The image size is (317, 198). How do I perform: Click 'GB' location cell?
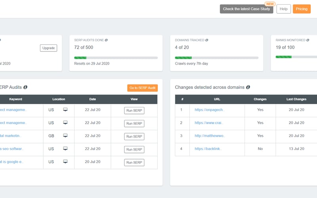51,136
